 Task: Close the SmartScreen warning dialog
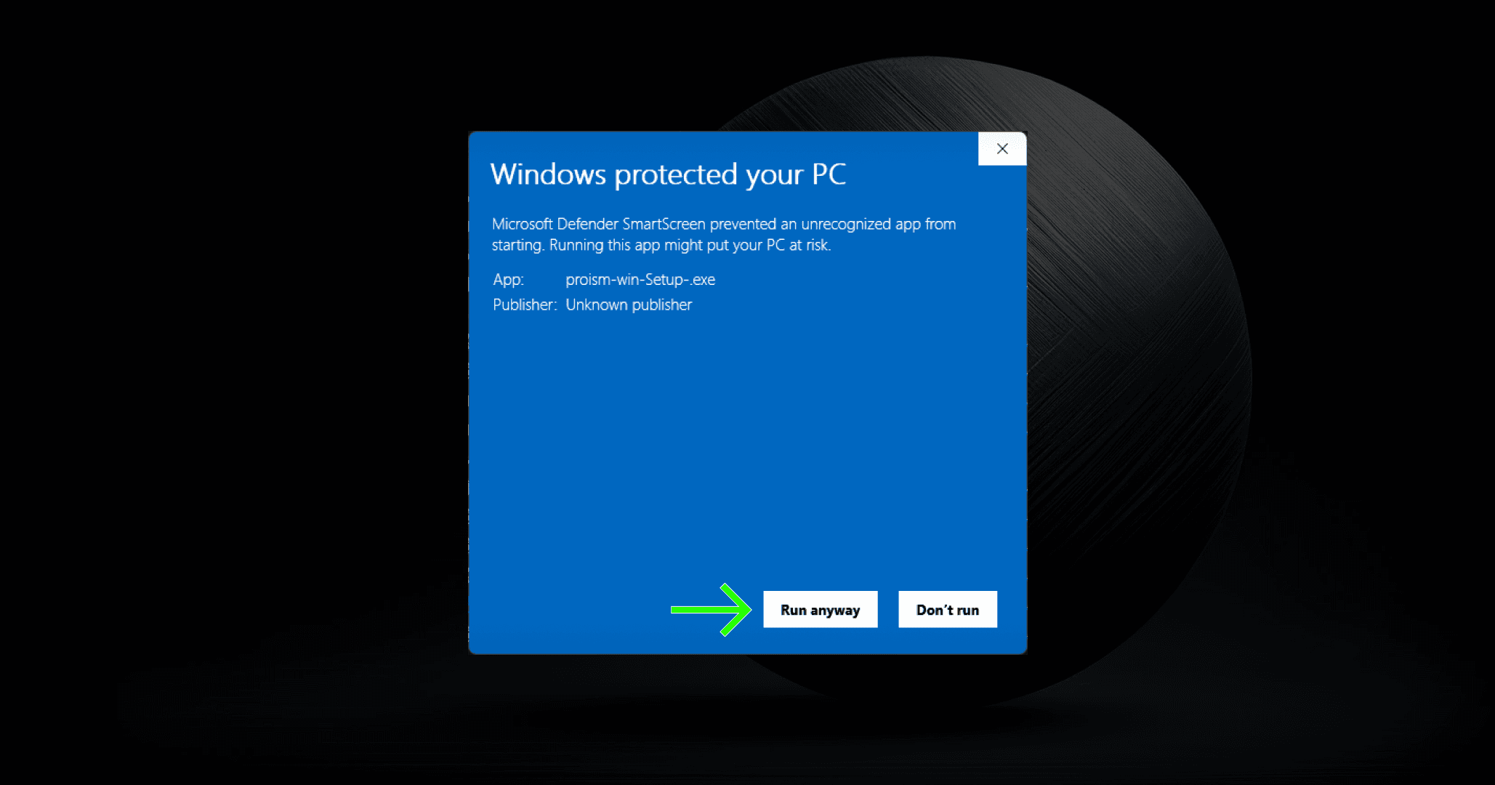[x=1002, y=148]
